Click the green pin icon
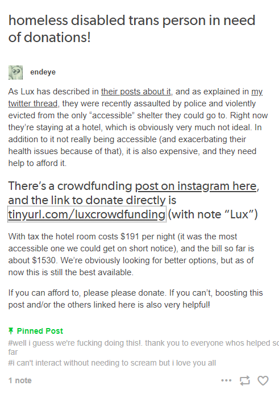This screenshot has height=398, width=279. 11,331
